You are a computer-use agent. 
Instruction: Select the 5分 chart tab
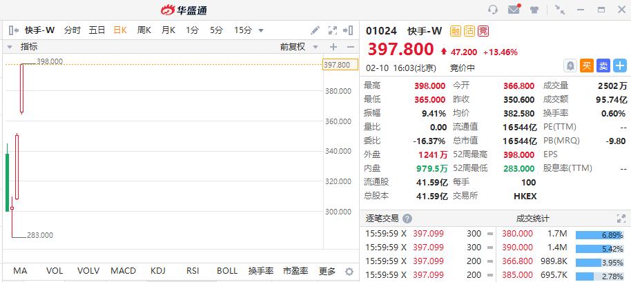tap(216, 30)
